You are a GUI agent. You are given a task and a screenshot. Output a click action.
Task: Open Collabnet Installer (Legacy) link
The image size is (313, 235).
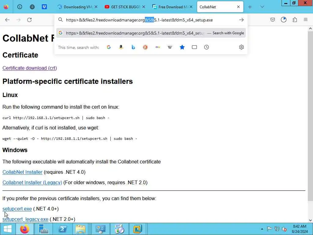click(x=32, y=182)
